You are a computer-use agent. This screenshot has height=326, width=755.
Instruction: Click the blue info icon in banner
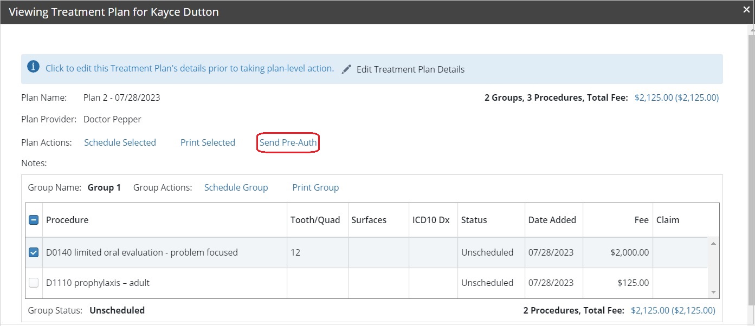tap(33, 67)
